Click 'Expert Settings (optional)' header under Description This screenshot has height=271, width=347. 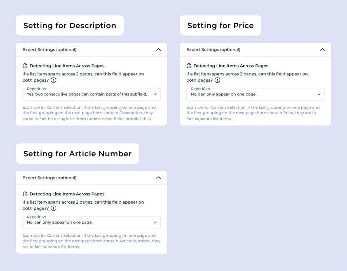point(91,49)
